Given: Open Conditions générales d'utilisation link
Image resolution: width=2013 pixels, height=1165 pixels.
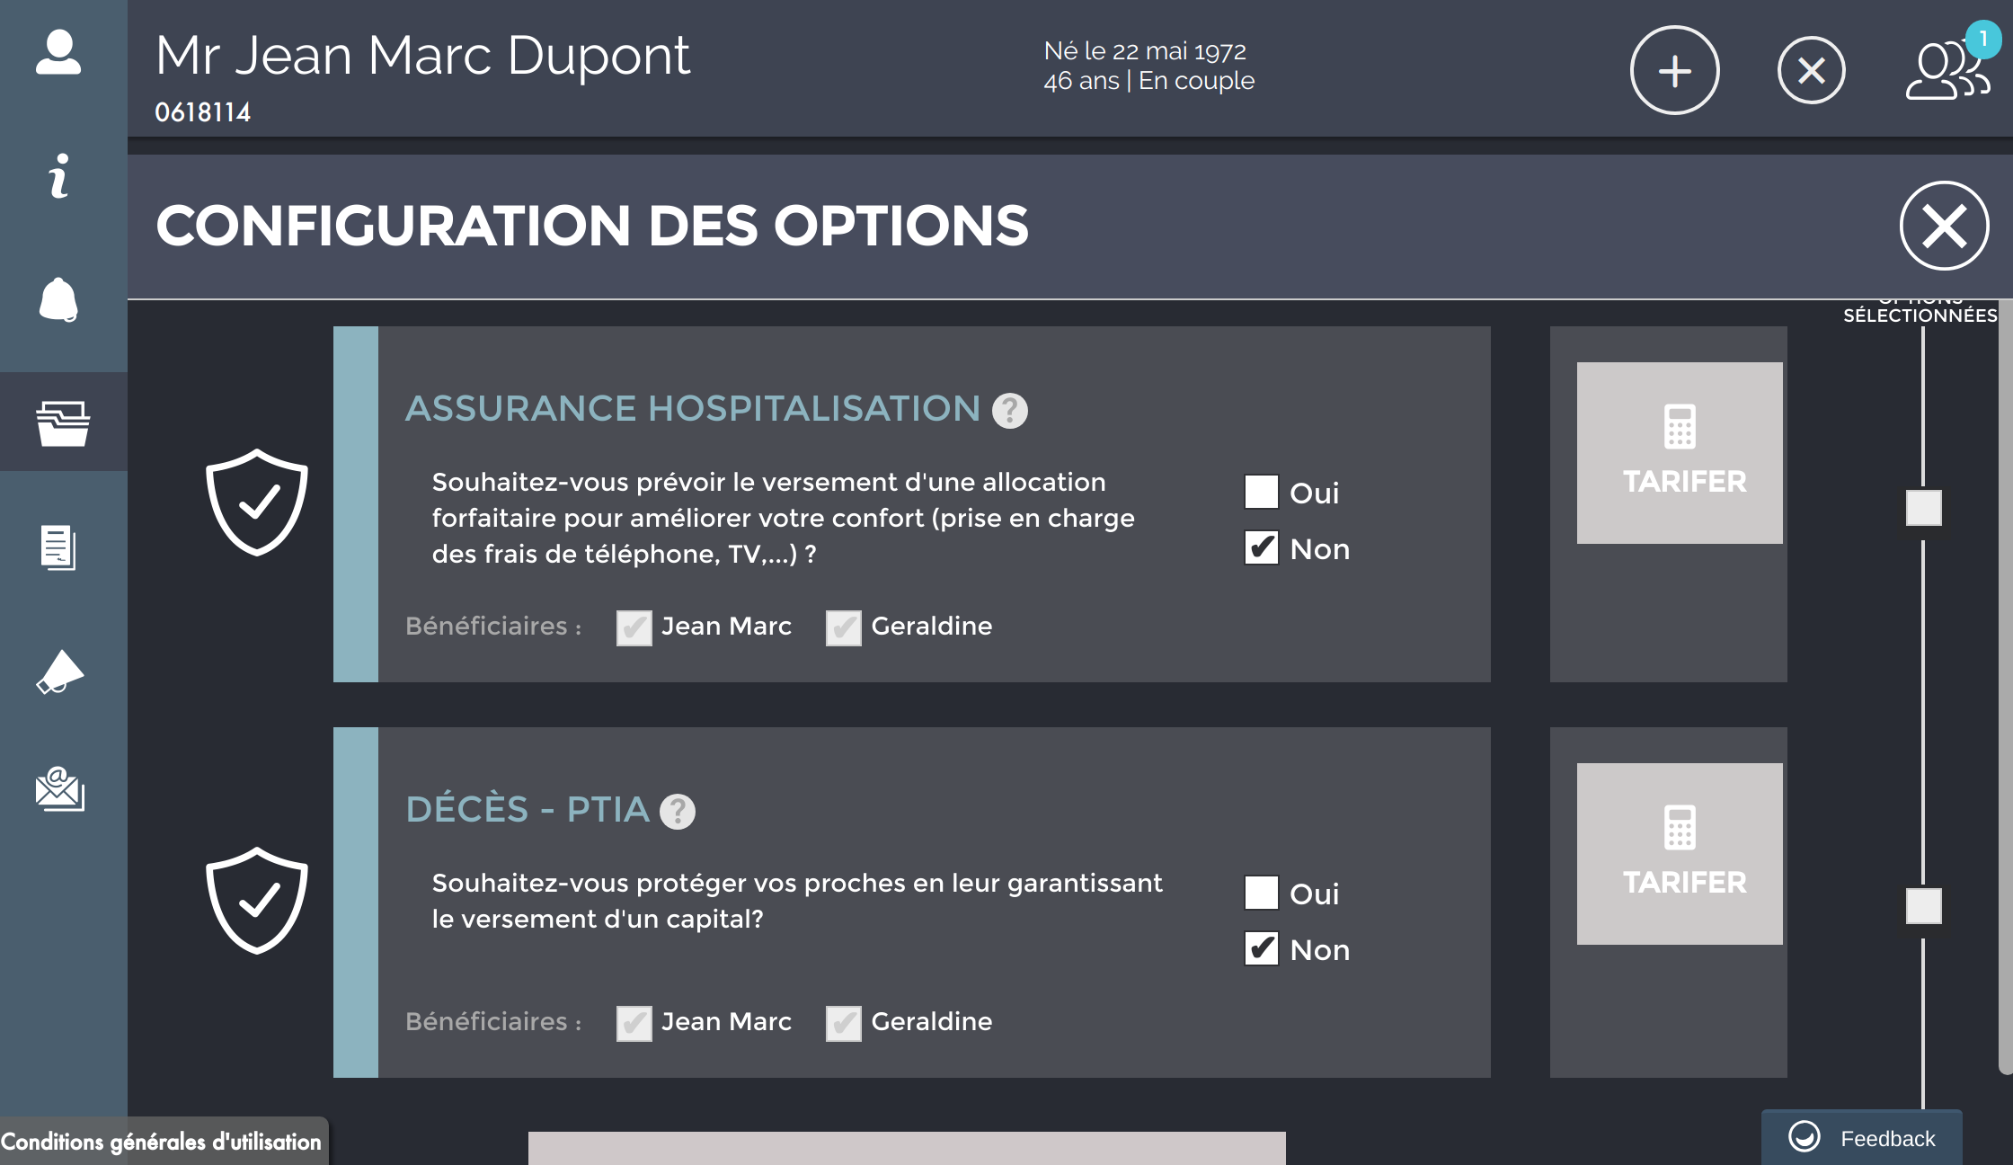Looking at the screenshot, I should click(162, 1142).
